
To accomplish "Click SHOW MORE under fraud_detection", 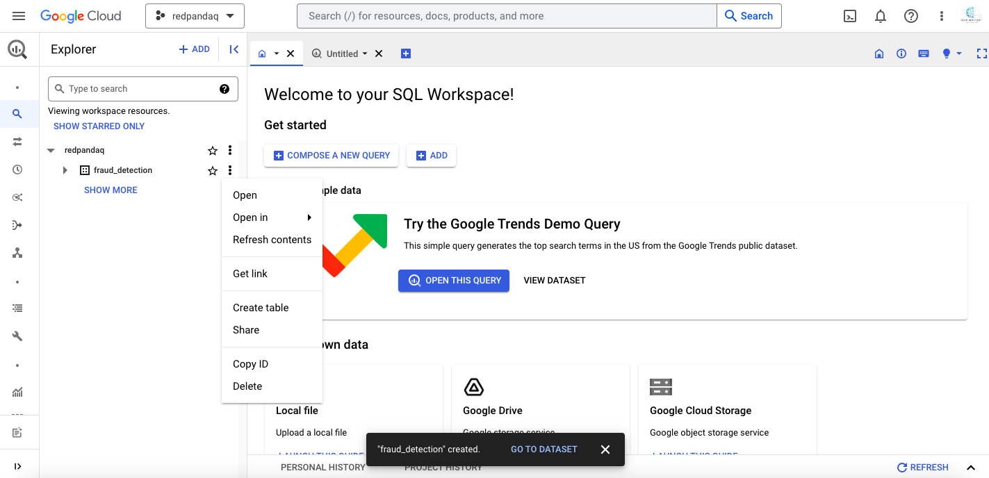I will pyautogui.click(x=111, y=190).
